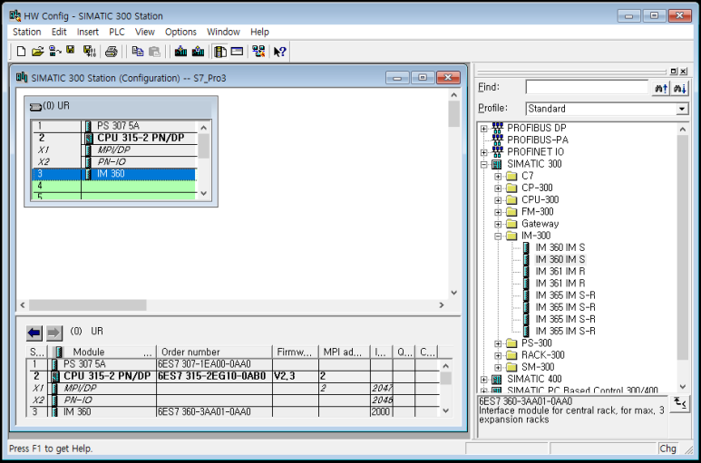The width and height of the screenshot is (701, 463).
Task: Open the Help menu
Action: [x=259, y=32]
